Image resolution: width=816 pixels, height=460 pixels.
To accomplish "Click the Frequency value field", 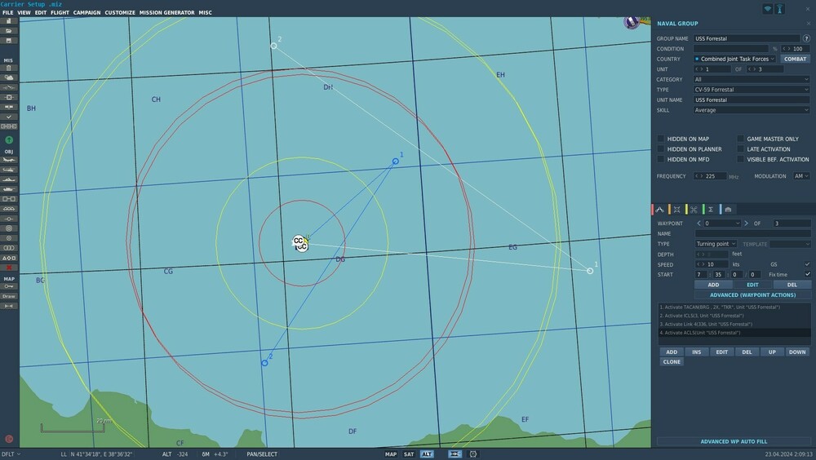I will (x=710, y=176).
